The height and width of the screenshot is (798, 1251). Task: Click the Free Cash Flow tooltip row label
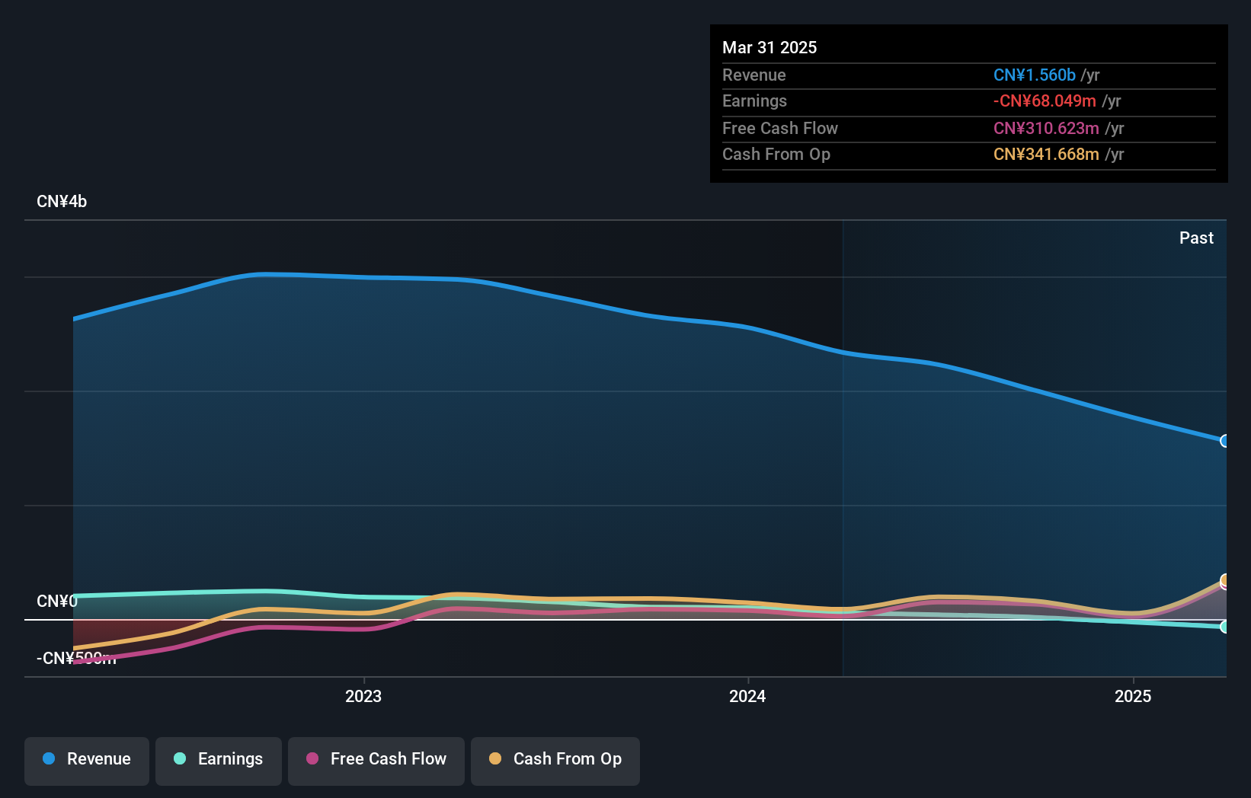pos(780,128)
